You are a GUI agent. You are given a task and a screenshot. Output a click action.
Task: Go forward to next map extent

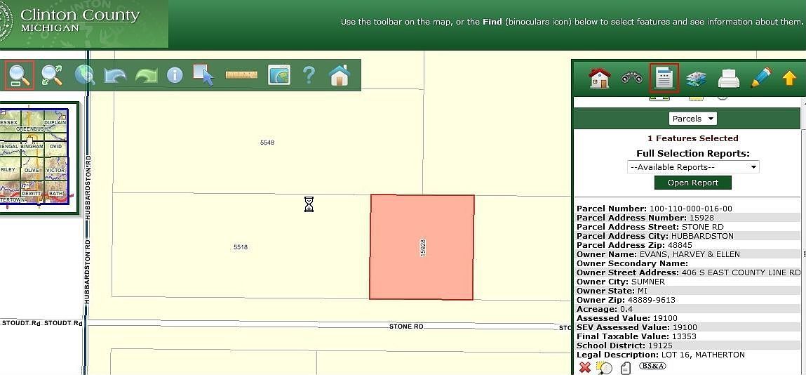click(x=146, y=75)
